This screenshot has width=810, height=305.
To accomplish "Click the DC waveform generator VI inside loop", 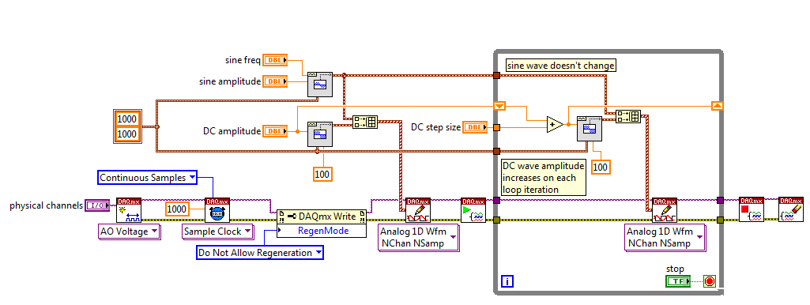I will 590,128.
